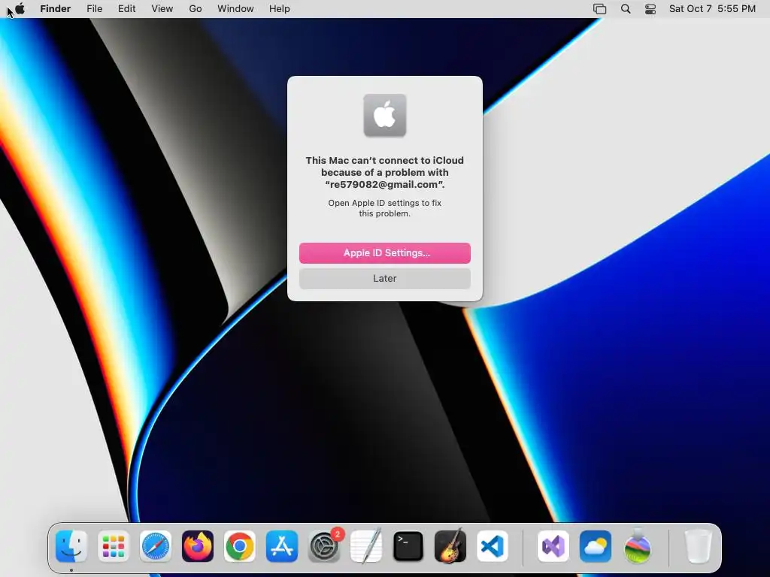Viewport: 770px width, 577px height.
Task: Open GarageBand guitar icon
Action: tap(450, 546)
